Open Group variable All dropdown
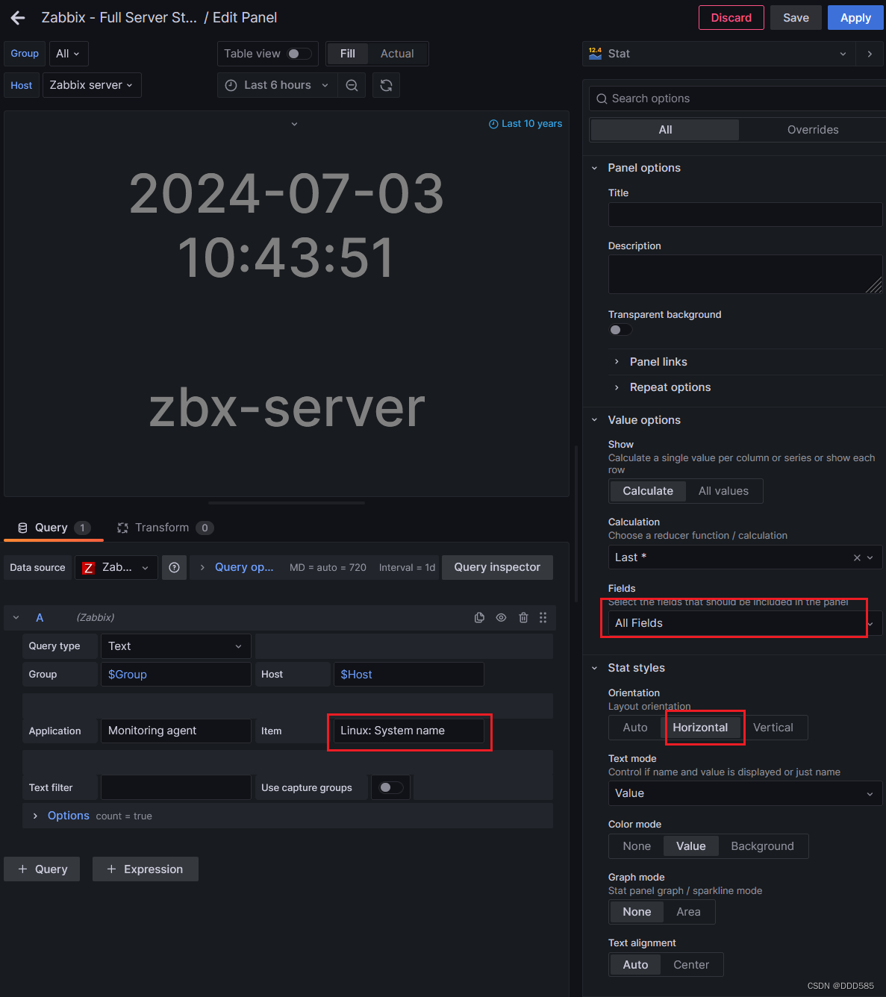This screenshot has width=886, height=997. pyautogui.click(x=68, y=54)
